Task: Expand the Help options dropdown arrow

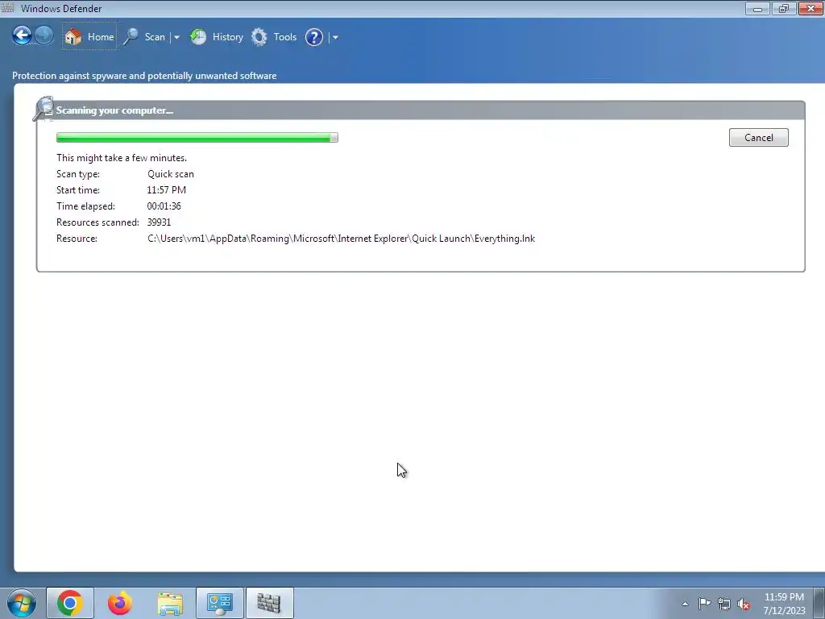Action: [335, 37]
